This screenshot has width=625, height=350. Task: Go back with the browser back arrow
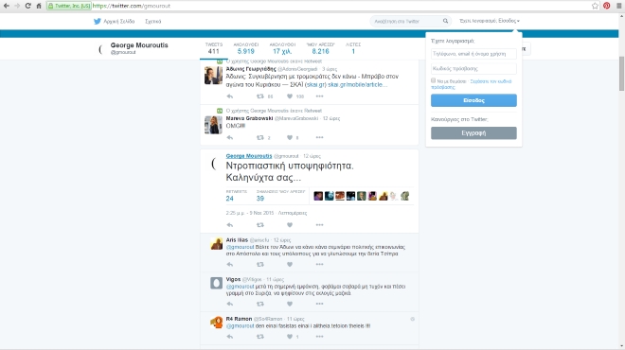(x=7, y=6)
